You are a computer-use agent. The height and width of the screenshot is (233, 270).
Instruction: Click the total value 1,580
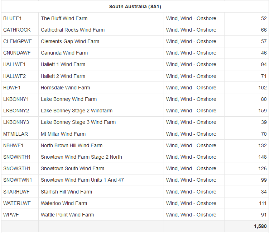260,226
